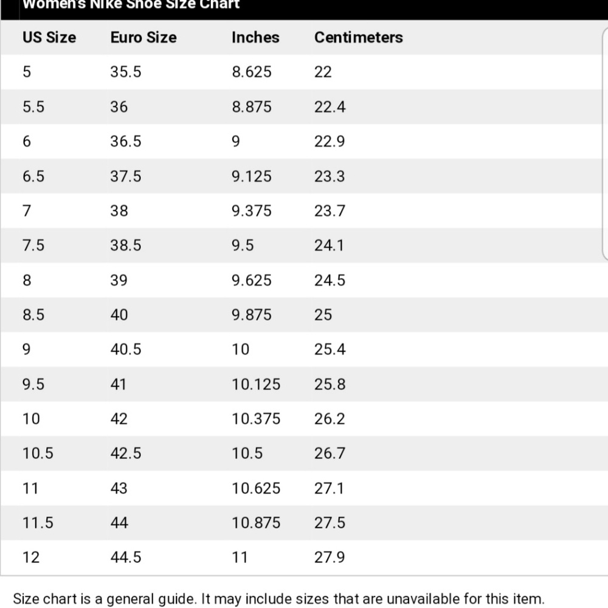Viewport: 608px width, 608px height.
Task: Select Euro size 42.5 cell
Action: [x=125, y=454]
